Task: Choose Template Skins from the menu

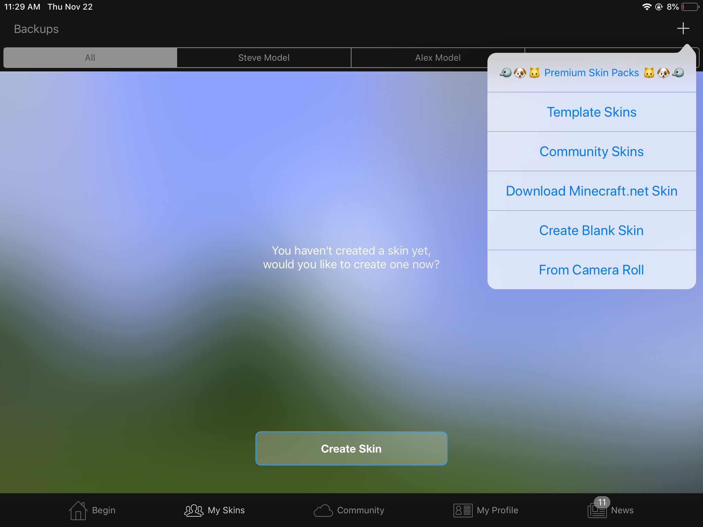Action: coord(592,112)
